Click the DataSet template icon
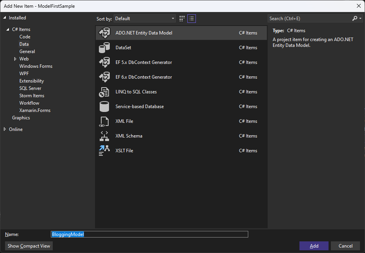 pos(104,48)
